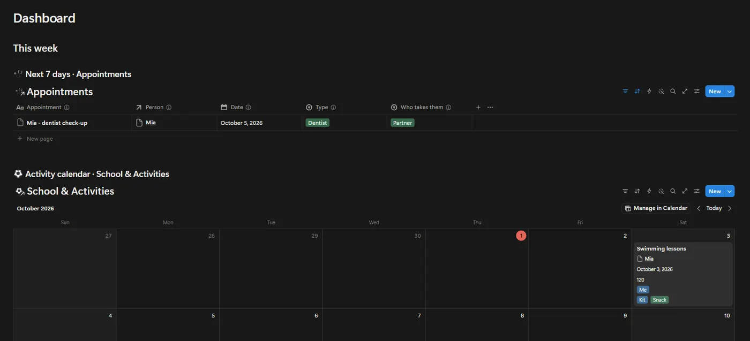Image resolution: width=750 pixels, height=341 pixels.
Task: Open the sort icon in the Appointments toolbar
Action: point(637,92)
